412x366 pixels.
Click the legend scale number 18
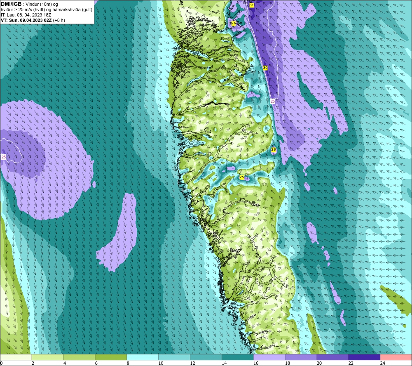coord(288,363)
